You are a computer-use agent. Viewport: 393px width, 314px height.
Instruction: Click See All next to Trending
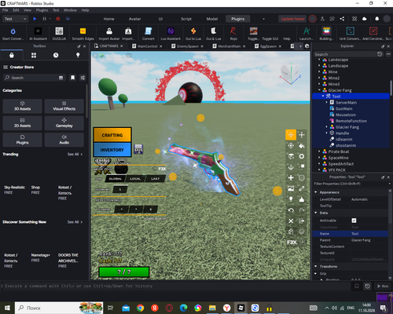click(x=75, y=154)
